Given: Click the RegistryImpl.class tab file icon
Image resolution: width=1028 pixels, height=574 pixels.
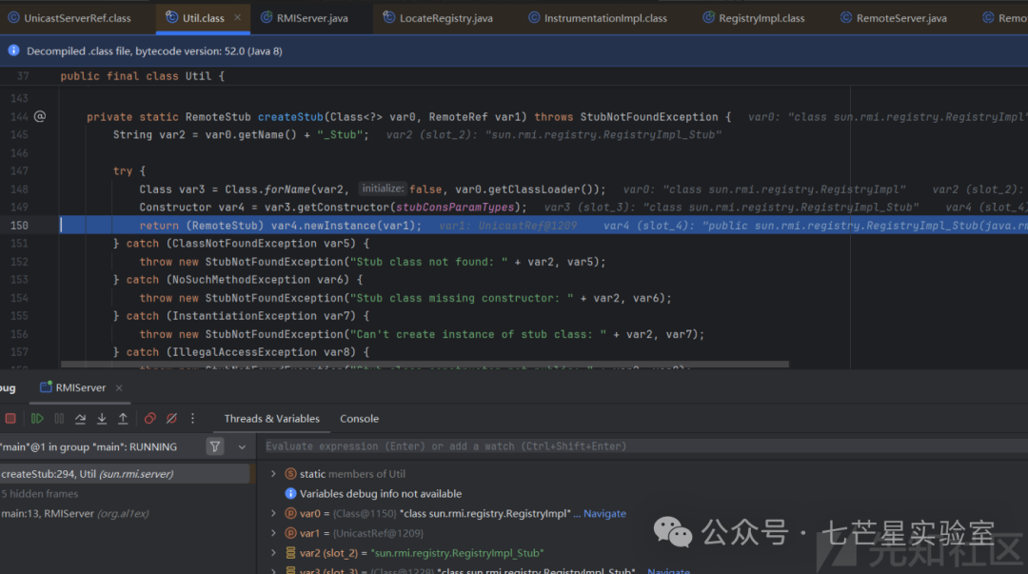Looking at the screenshot, I should [x=708, y=18].
